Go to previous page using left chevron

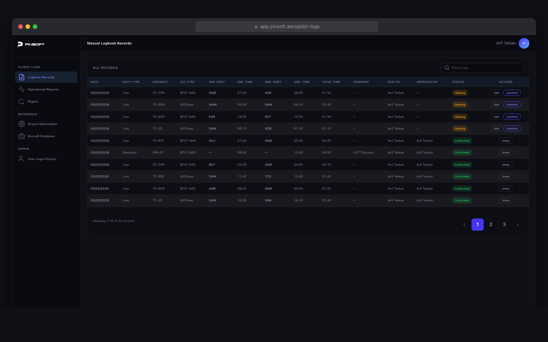coord(464,225)
